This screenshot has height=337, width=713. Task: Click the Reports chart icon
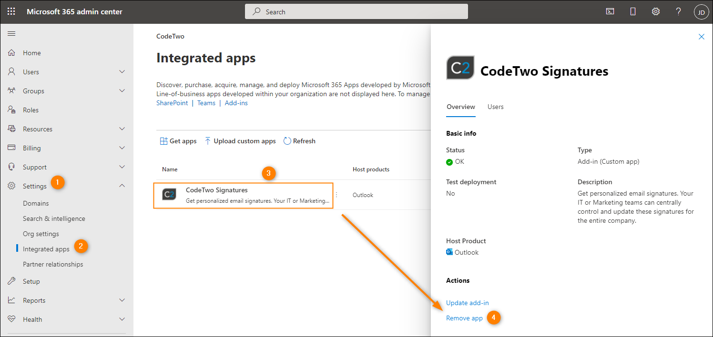pyautogui.click(x=12, y=300)
